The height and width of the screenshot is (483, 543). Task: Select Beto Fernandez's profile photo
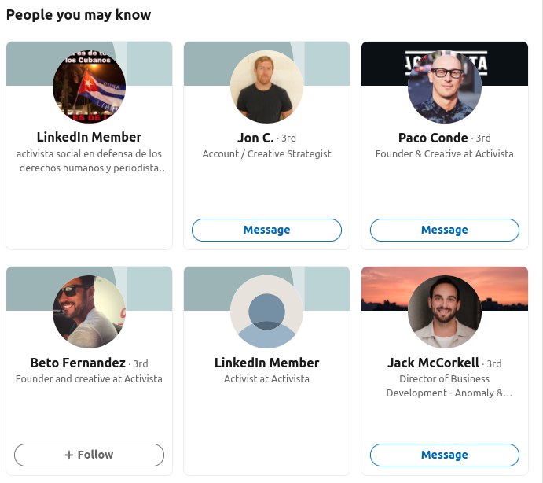[89, 312]
